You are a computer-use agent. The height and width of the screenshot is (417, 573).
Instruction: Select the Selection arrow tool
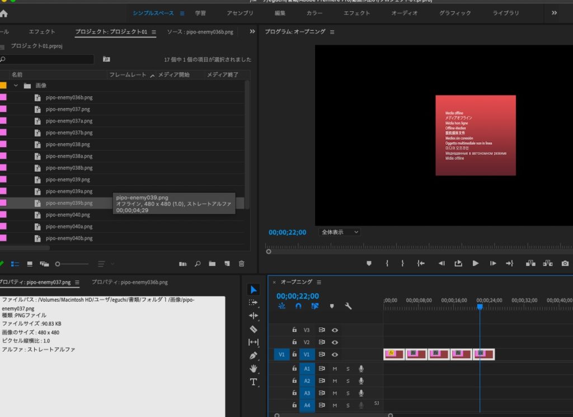tap(253, 289)
